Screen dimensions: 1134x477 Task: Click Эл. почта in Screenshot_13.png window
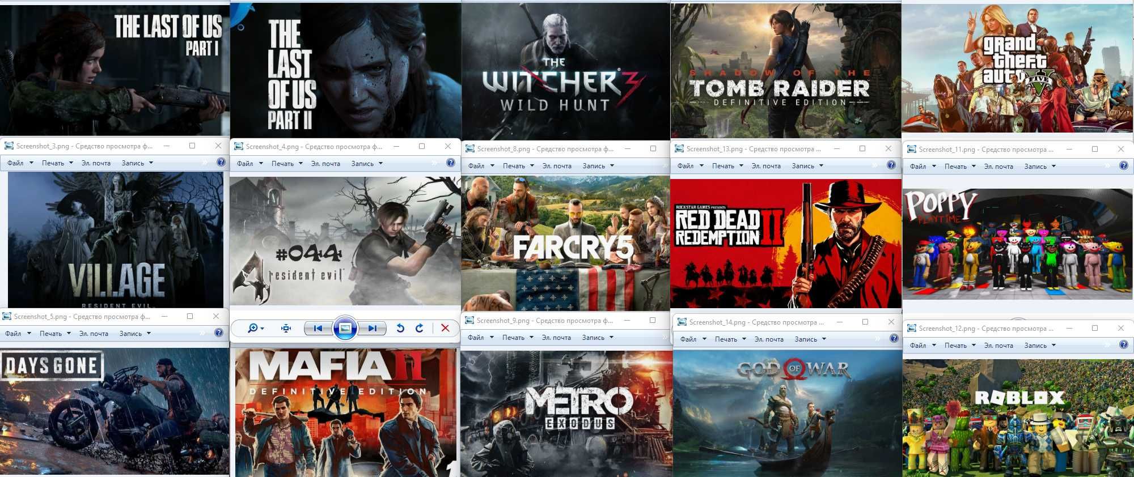(x=766, y=166)
